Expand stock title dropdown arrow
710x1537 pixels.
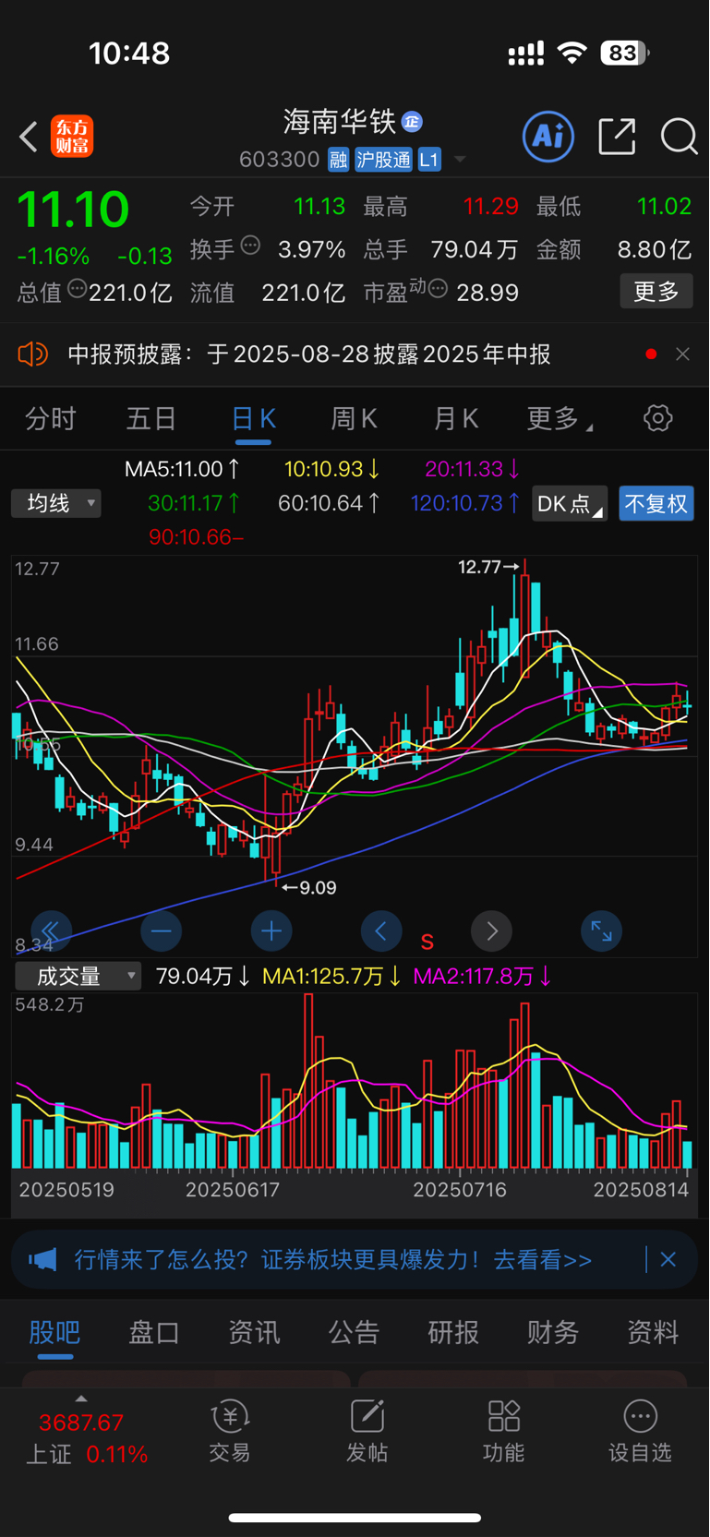pyautogui.click(x=459, y=160)
